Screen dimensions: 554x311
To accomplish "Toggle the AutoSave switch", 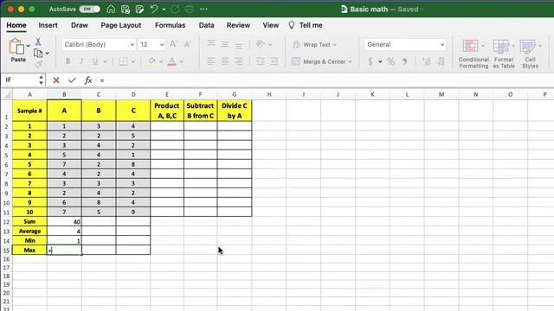I will [x=89, y=10].
